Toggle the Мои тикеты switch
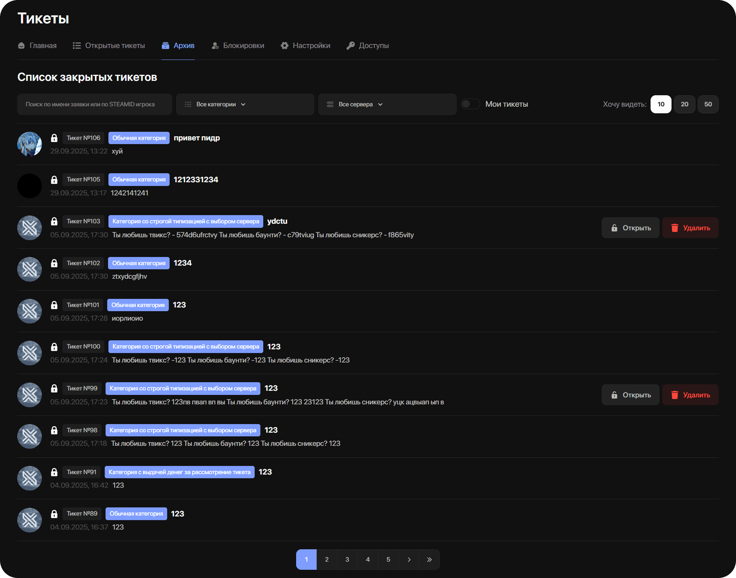This screenshot has width=736, height=578. tap(470, 104)
